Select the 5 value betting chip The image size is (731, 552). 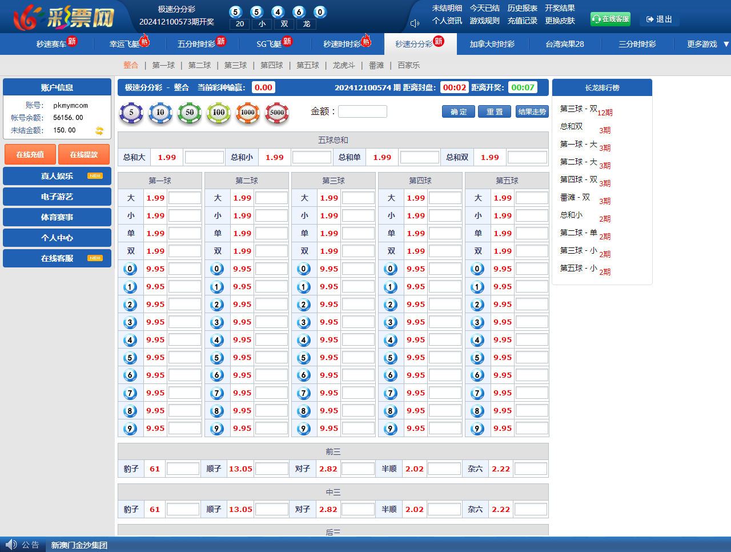click(131, 113)
